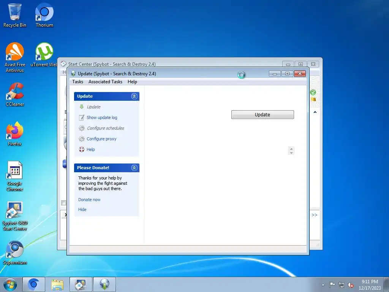This screenshot has width=389, height=292.
Task: Show hidden system tray icons
Action: click(x=323, y=285)
